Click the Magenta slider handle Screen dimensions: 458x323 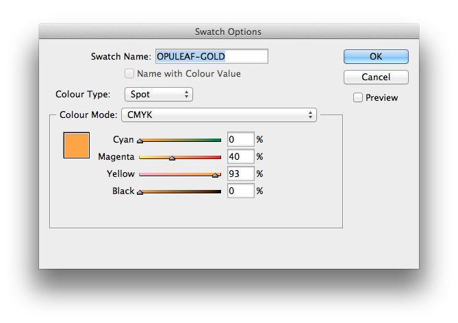pyautogui.click(x=172, y=158)
